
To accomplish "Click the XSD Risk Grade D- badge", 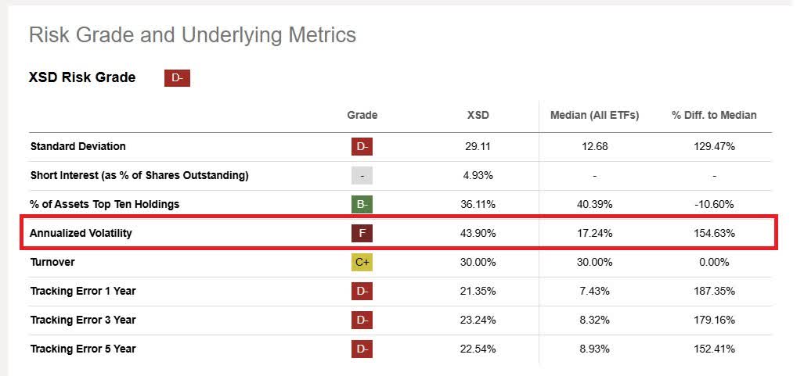I will [x=177, y=77].
